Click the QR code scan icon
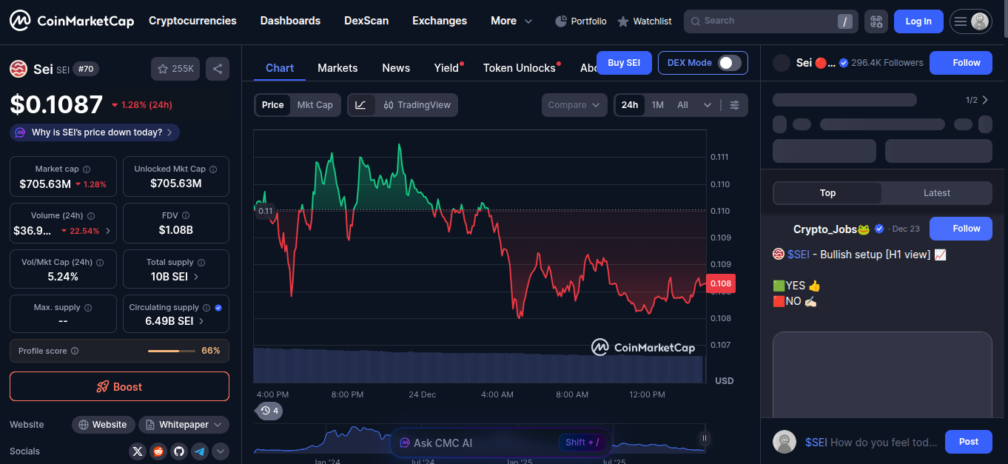 click(876, 21)
